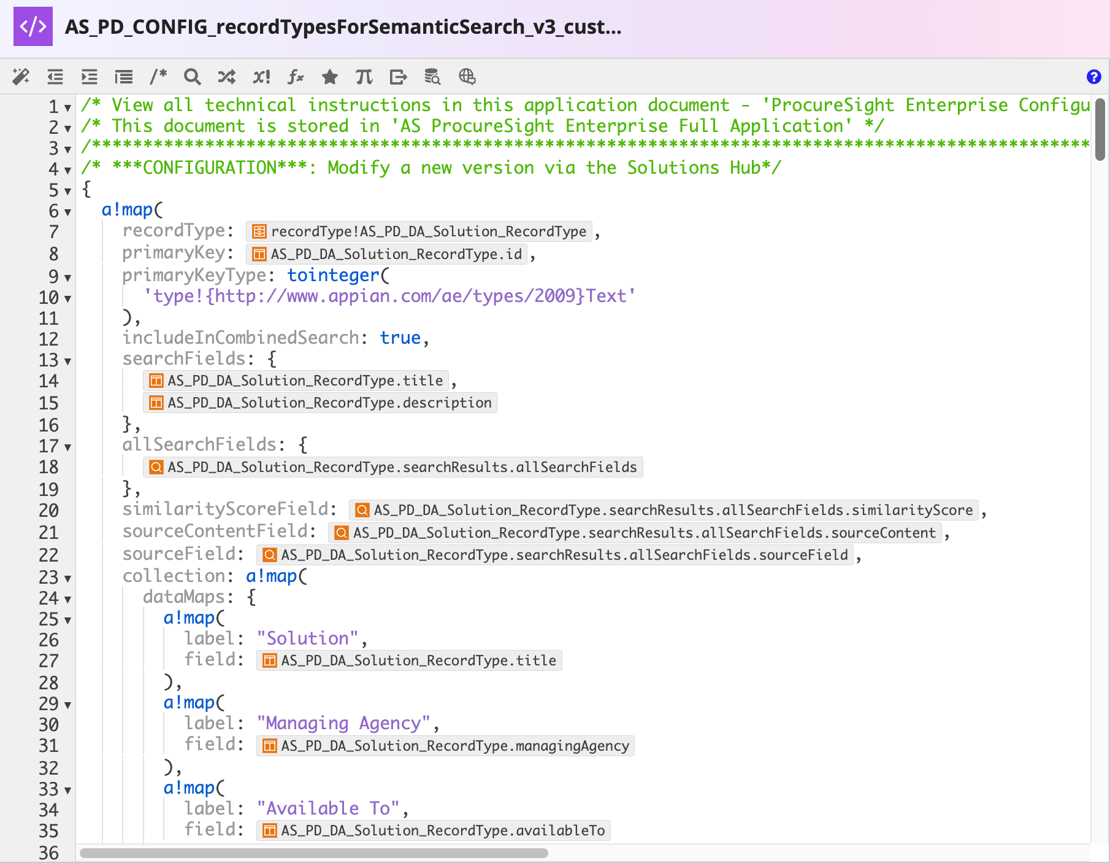1110x863 pixels.
Task: Collapse the a!map fold arrow at line 6
Action: point(67,212)
